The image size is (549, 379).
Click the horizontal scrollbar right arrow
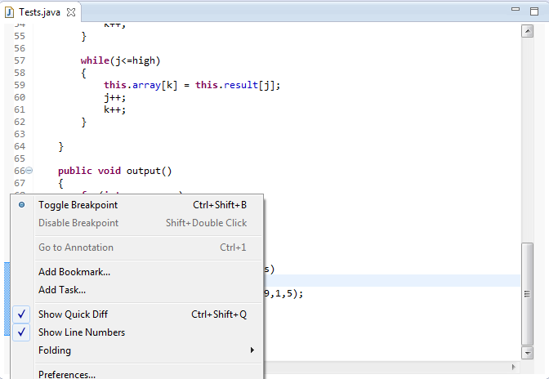coord(514,367)
